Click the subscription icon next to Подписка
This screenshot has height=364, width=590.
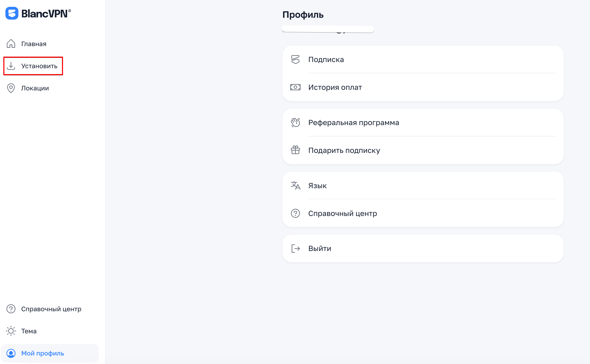(295, 59)
